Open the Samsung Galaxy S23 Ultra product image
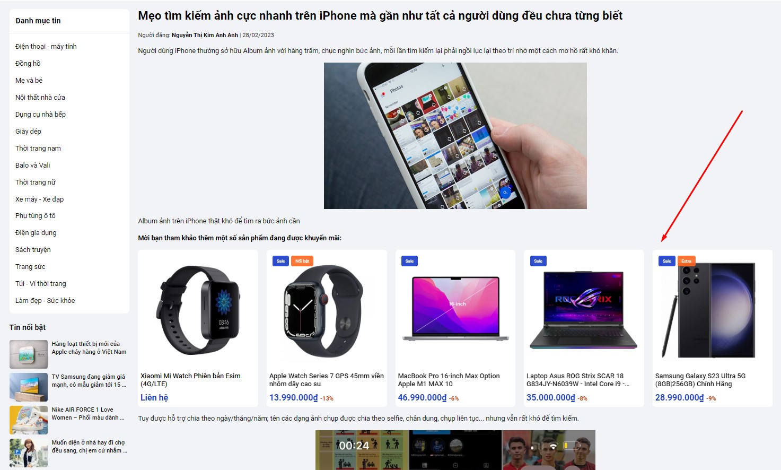Viewport: 781px width, 470px height. (712, 310)
